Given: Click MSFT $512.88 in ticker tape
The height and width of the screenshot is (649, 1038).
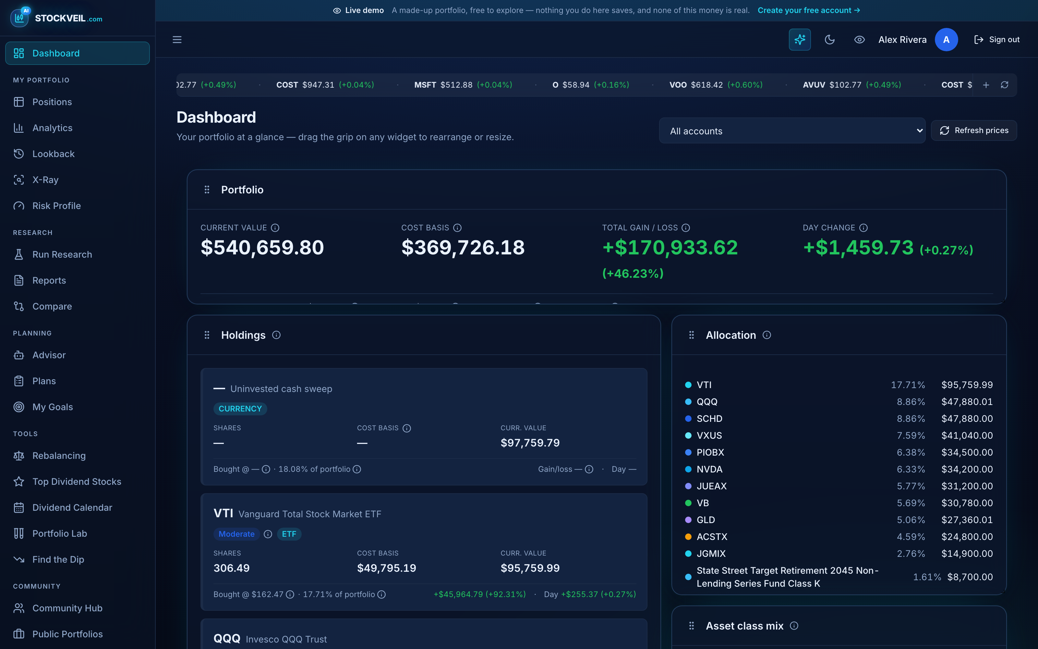Looking at the screenshot, I should pos(463,85).
